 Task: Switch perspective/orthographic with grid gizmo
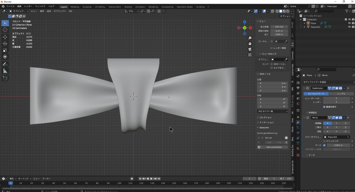(250, 55)
